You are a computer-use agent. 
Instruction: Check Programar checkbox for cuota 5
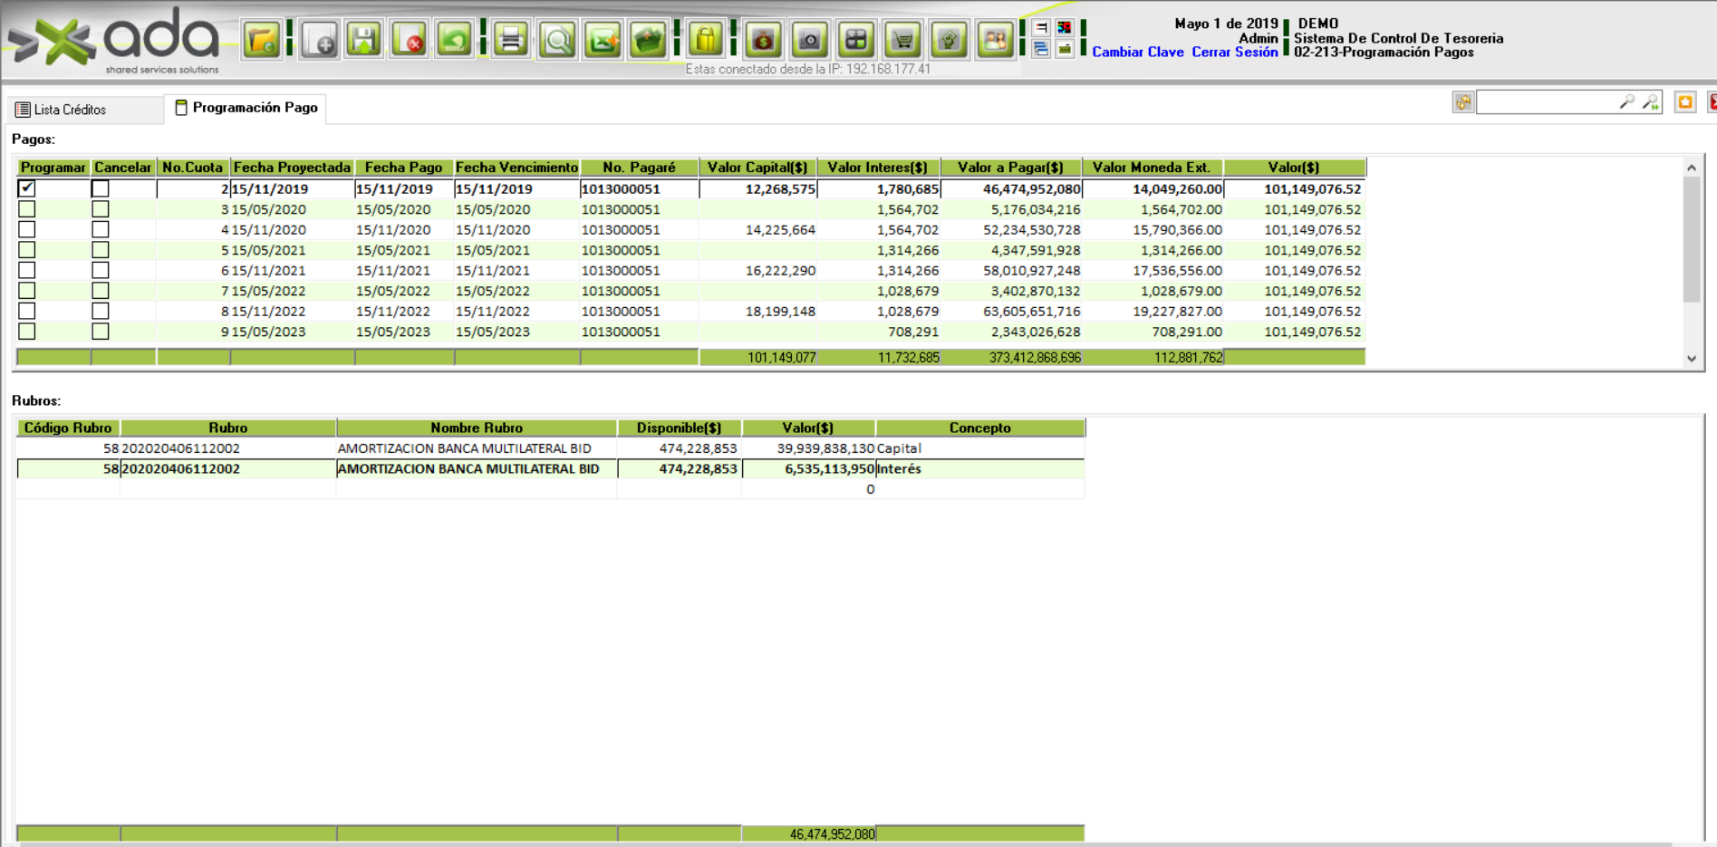[27, 250]
